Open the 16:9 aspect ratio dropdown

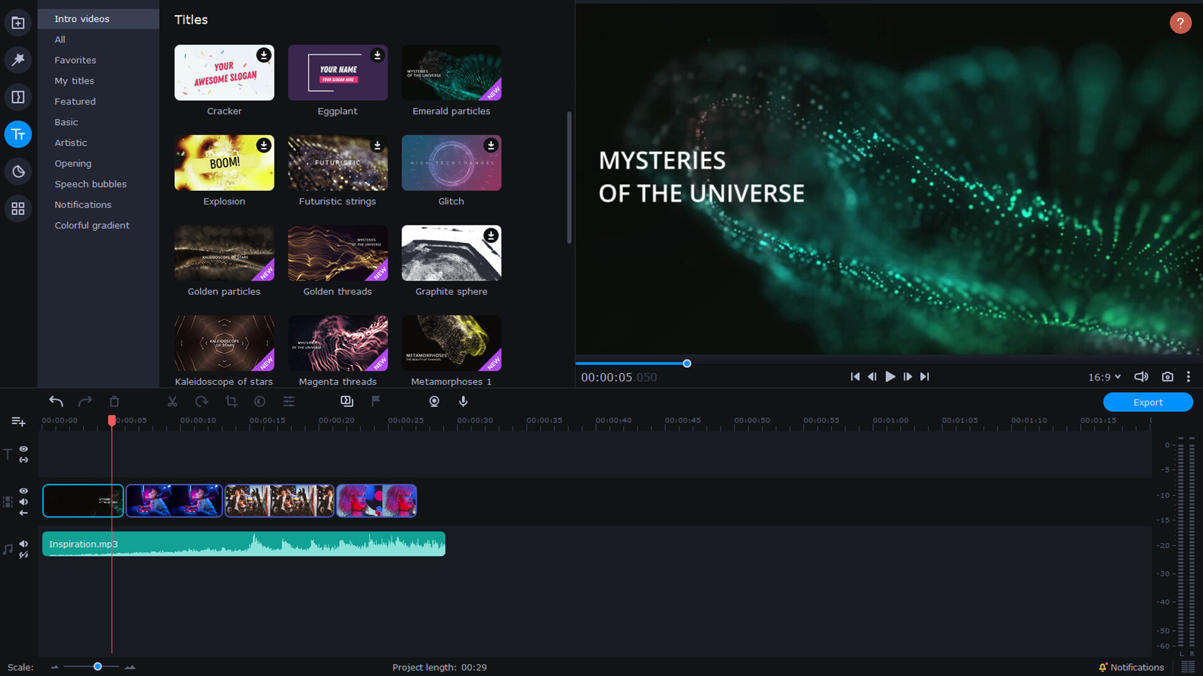[1103, 376]
